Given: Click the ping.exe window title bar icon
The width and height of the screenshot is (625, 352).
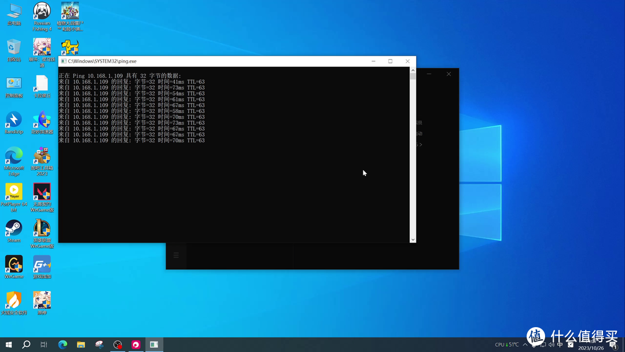Looking at the screenshot, I should point(64,61).
